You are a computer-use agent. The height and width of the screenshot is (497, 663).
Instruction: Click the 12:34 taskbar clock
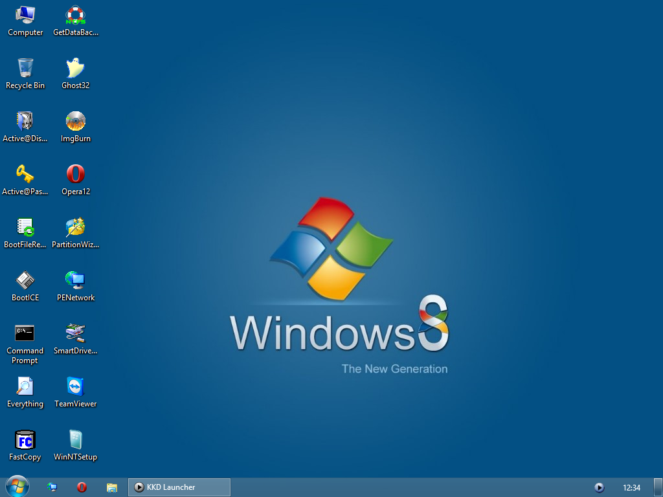[631, 488]
